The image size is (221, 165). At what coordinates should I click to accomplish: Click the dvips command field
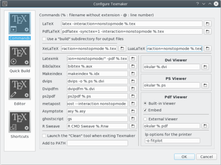[97, 81]
